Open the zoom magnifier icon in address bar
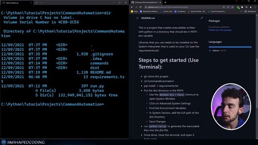The width and height of the screenshot is (258, 145). pyautogui.click(x=224, y=7)
